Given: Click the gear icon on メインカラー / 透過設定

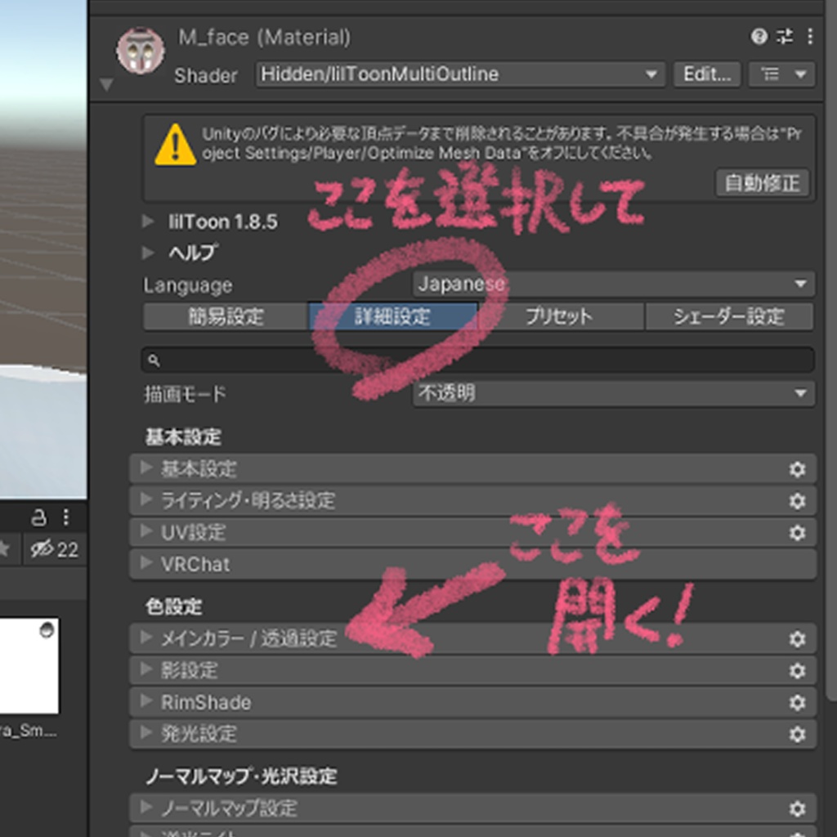Looking at the screenshot, I should 797,639.
